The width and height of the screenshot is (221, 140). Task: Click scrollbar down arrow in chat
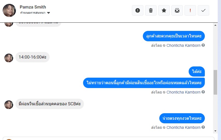click(x=215, y=131)
